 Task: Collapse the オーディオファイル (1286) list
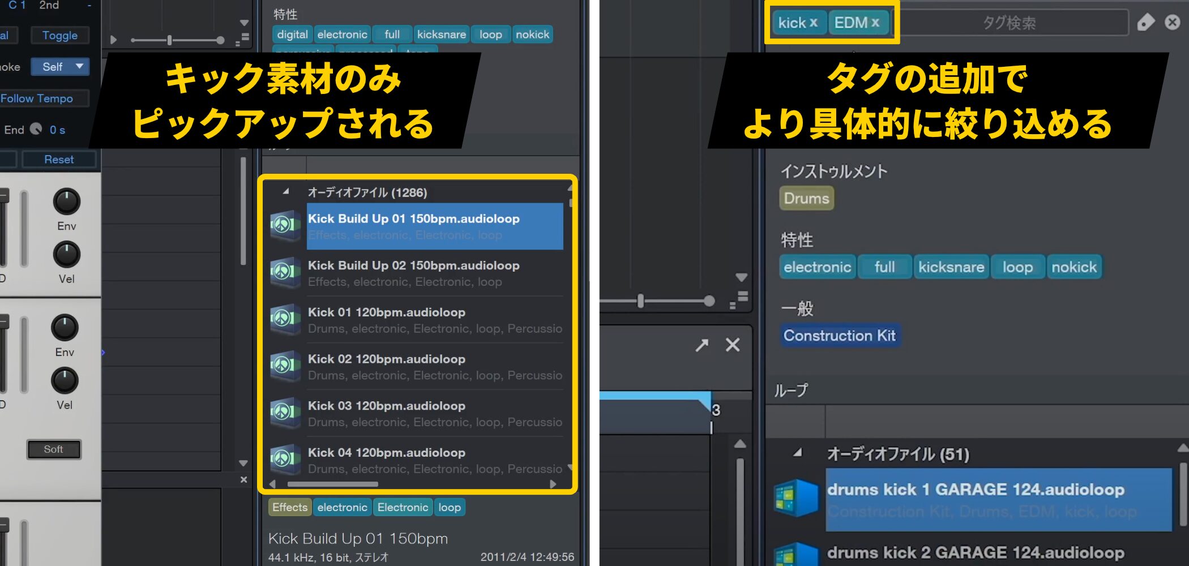tap(286, 192)
